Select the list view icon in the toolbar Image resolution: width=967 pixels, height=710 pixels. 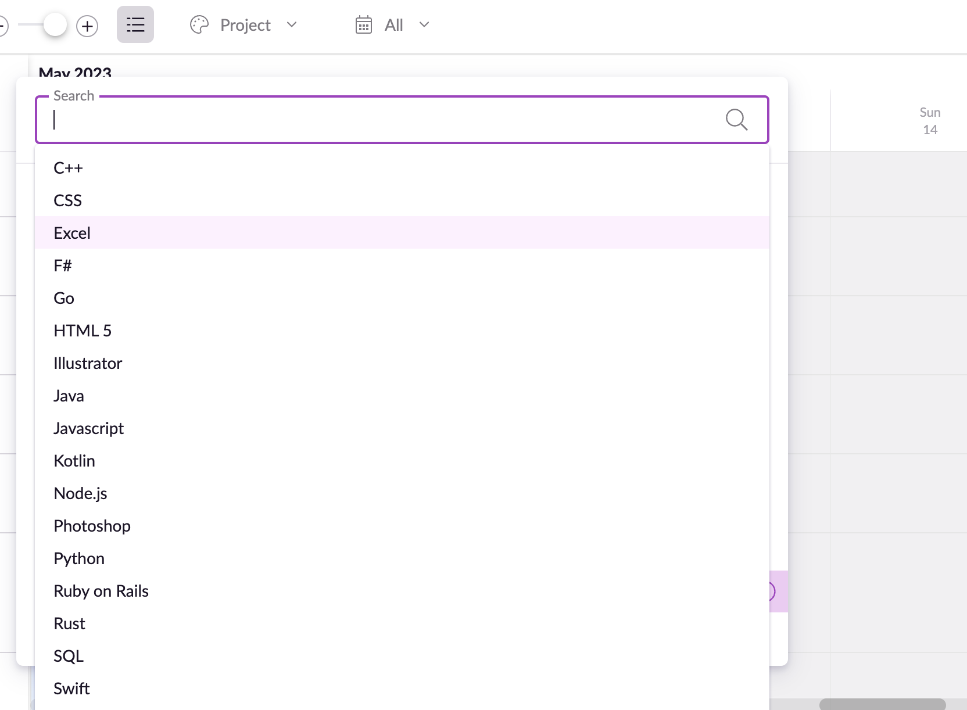click(x=135, y=24)
